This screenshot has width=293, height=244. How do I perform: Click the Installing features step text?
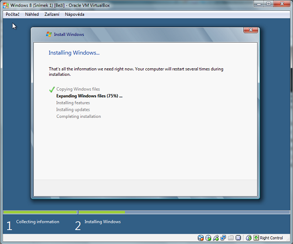point(73,103)
